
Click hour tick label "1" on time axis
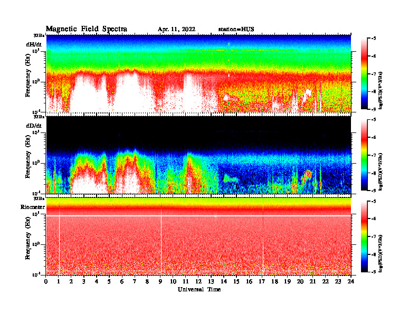coord(59,281)
